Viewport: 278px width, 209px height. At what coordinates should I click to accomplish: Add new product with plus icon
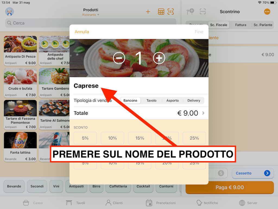point(148,12)
